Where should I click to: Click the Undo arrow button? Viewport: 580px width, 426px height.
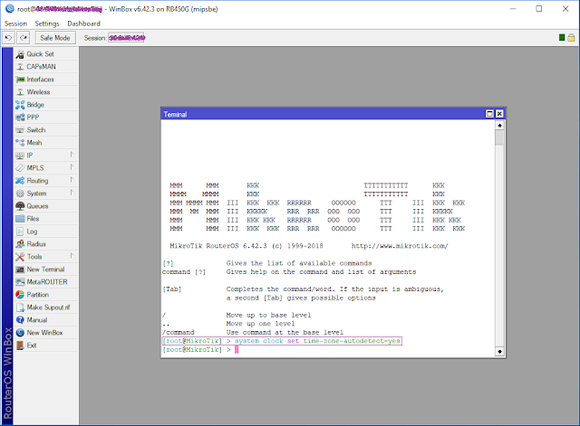[x=8, y=38]
